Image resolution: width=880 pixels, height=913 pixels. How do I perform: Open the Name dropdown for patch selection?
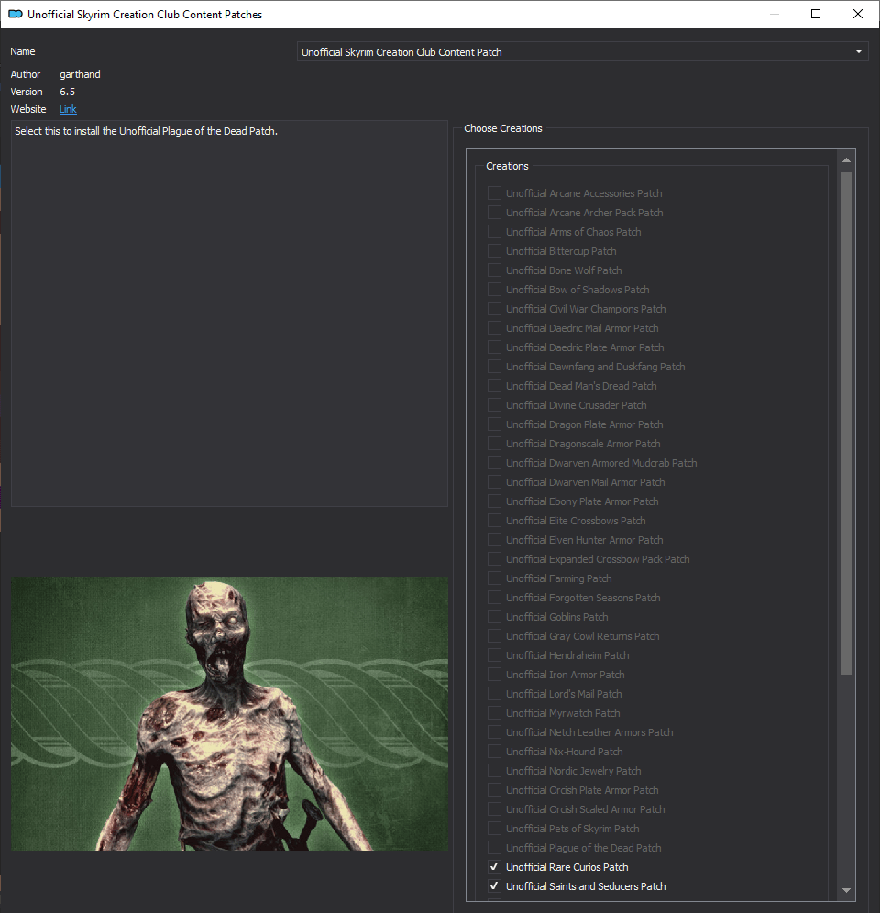click(x=582, y=52)
